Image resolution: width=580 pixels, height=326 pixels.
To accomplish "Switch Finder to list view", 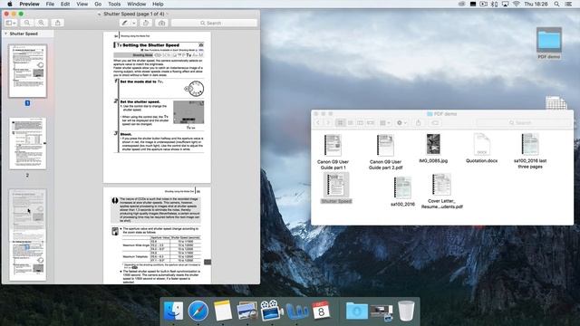I will (x=351, y=123).
